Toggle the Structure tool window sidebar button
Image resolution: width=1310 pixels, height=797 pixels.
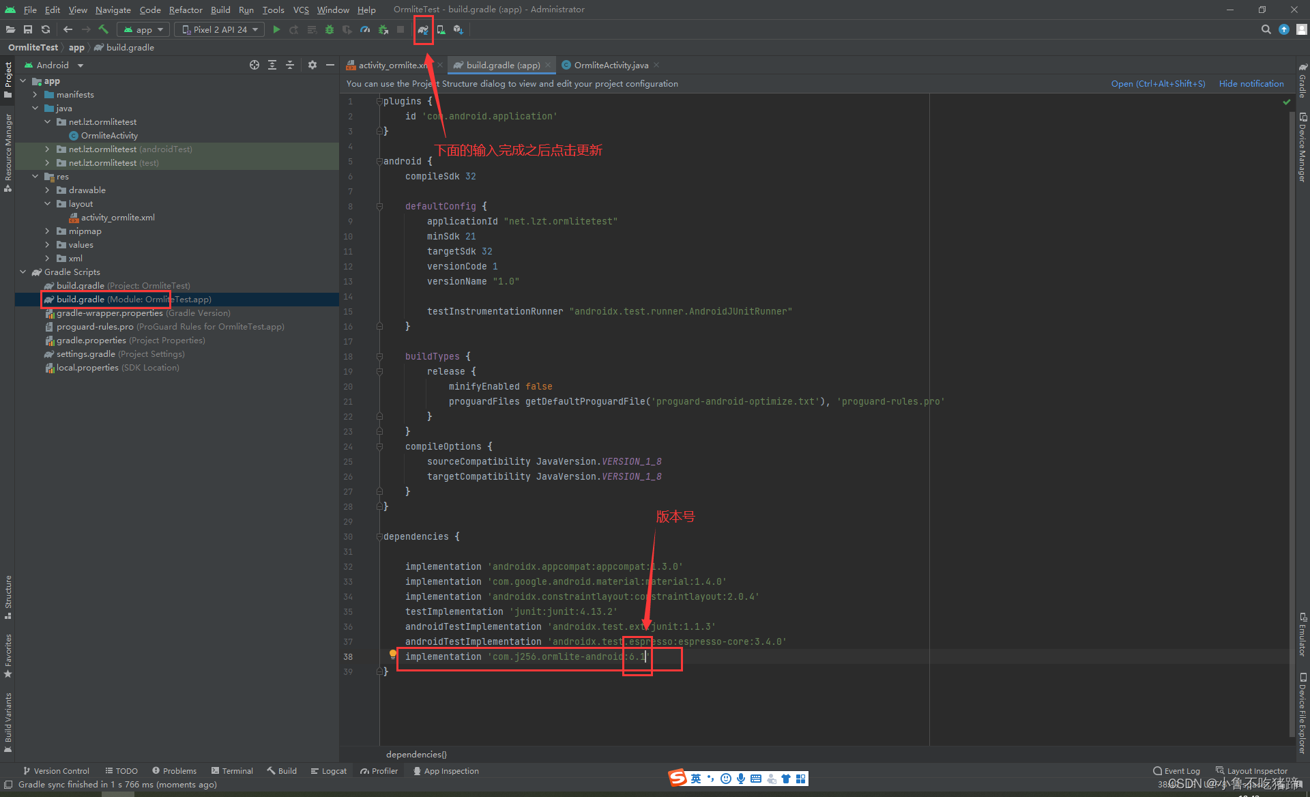click(8, 598)
